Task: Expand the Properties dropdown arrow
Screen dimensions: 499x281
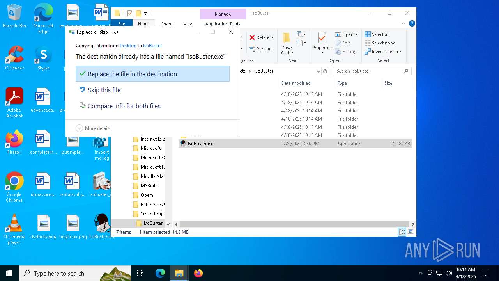Action: tap(322, 53)
